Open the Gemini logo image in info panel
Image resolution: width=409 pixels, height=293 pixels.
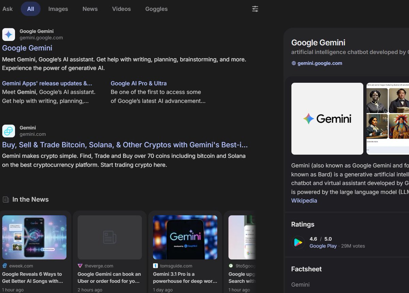point(327,119)
